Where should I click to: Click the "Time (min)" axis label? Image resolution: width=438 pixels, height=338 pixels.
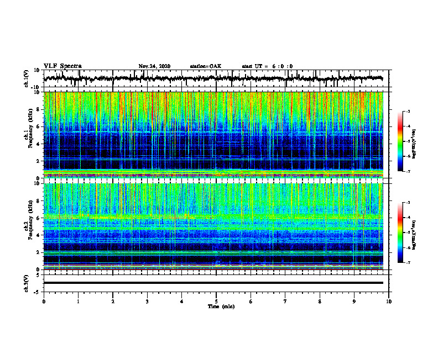(221, 307)
